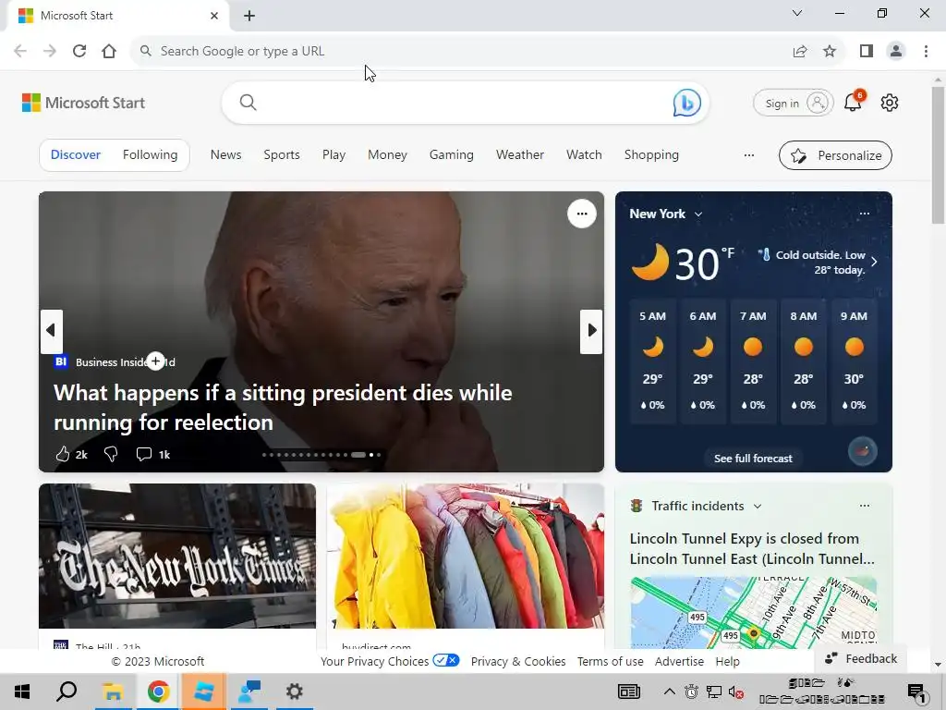Click See full forecast
Screen dimensions: 946x710
pyautogui.click(x=753, y=459)
